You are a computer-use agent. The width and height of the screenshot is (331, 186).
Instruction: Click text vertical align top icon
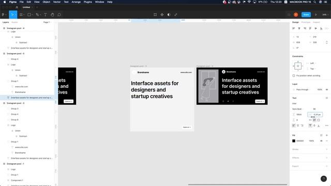pos(310,126)
